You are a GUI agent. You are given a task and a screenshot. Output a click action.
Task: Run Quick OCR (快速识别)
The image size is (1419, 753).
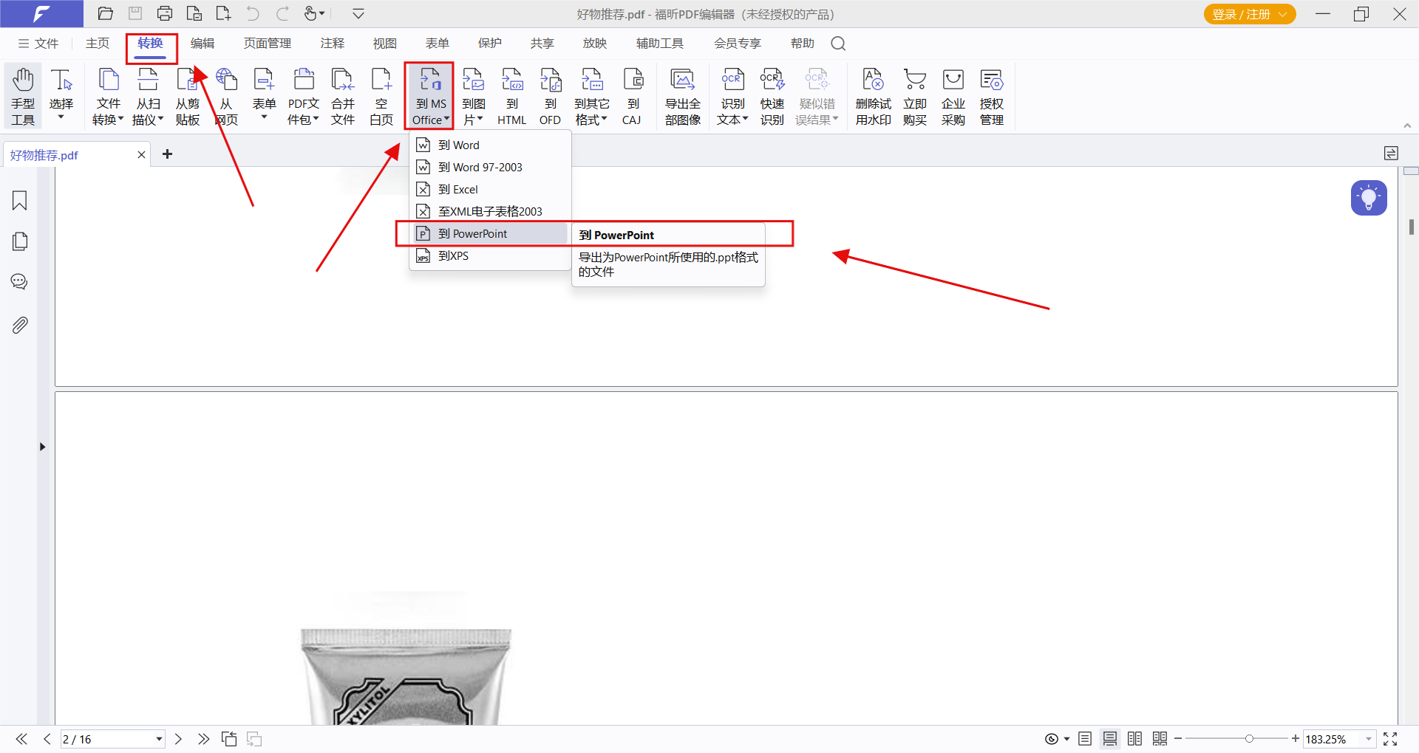772,97
